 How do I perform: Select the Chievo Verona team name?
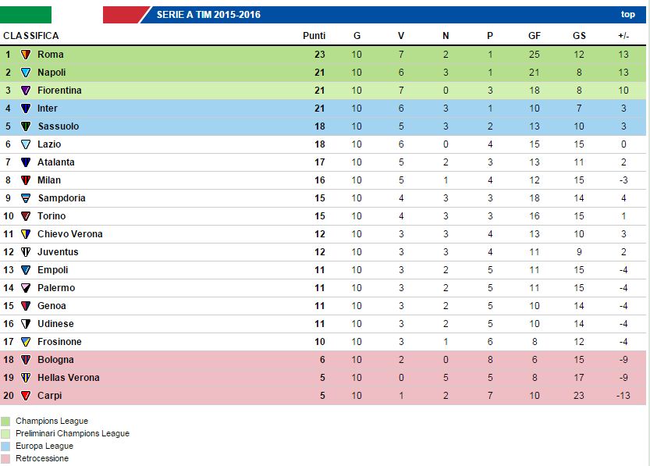[69, 234]
